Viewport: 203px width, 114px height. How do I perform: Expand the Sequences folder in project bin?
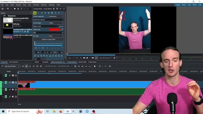[x=2, y=16]
